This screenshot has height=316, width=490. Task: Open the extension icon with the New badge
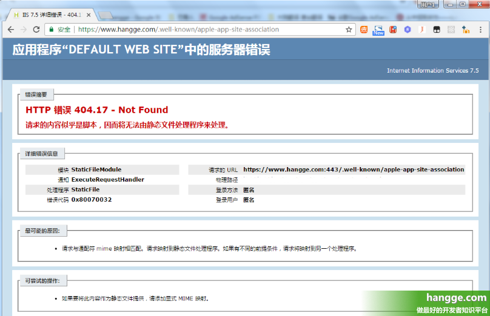coord(378,30)
